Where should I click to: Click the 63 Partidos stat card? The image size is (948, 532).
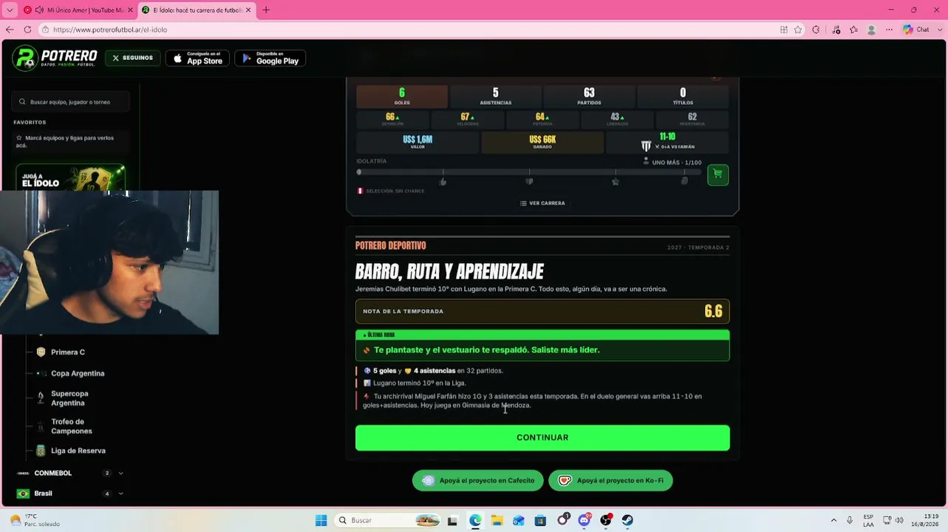589,96
